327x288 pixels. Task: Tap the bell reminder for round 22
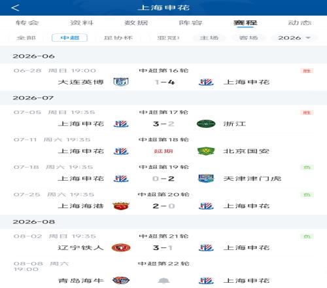(x=163, y=281)
